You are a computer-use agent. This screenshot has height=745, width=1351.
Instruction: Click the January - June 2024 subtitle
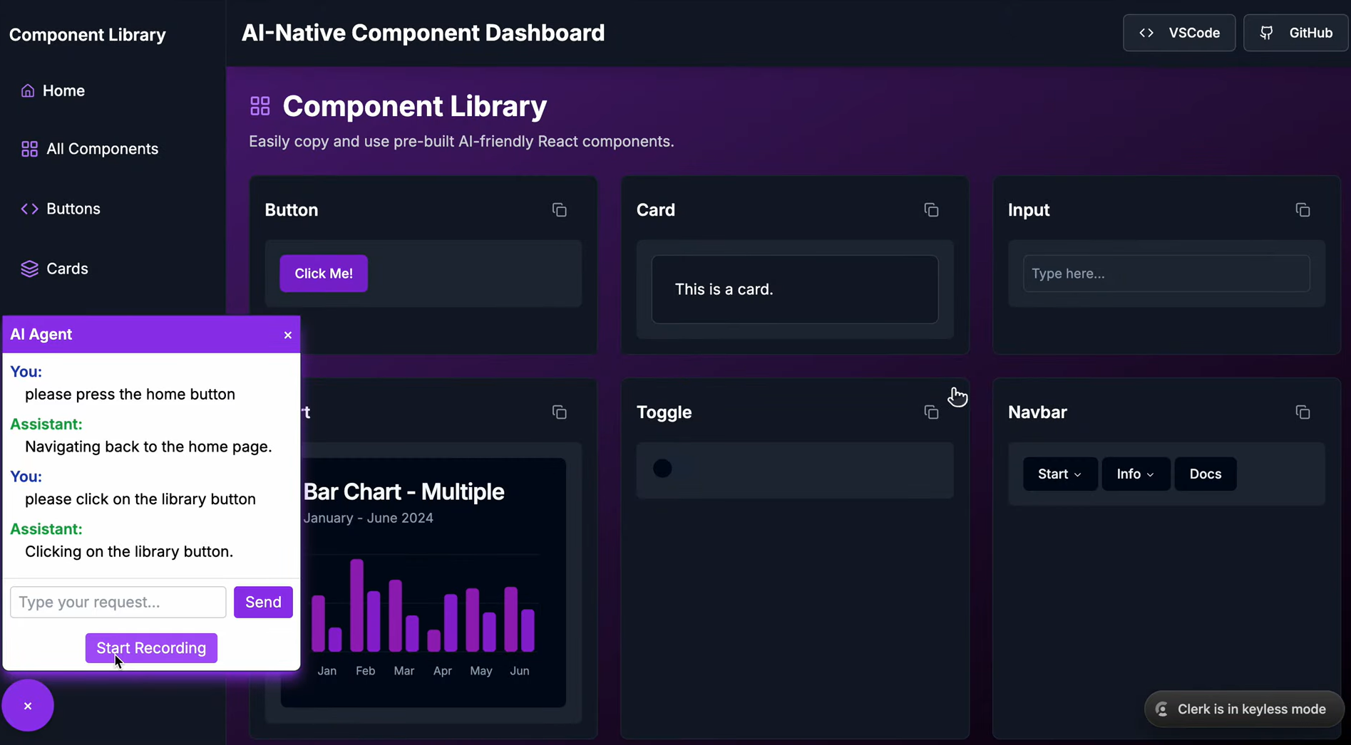click(369, 518)
